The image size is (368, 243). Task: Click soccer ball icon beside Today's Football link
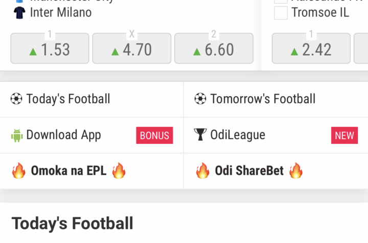click(16, 99)
